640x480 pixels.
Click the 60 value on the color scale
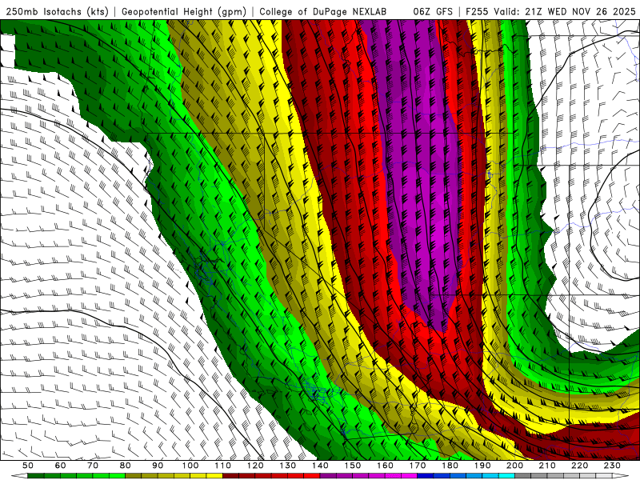click(x=61, y=466)
